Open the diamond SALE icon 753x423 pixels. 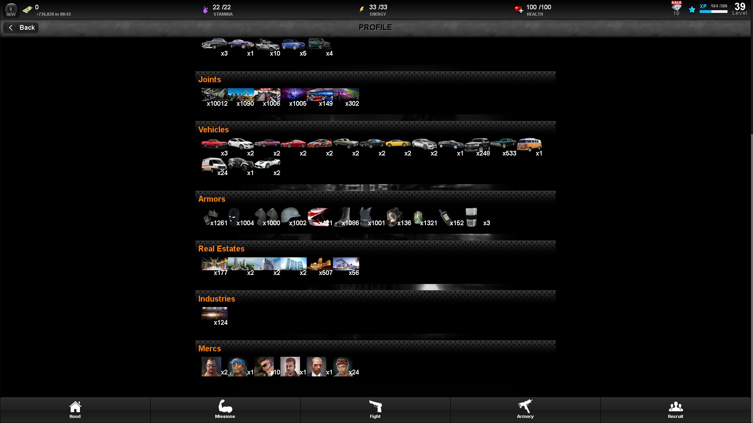[677, 8]
